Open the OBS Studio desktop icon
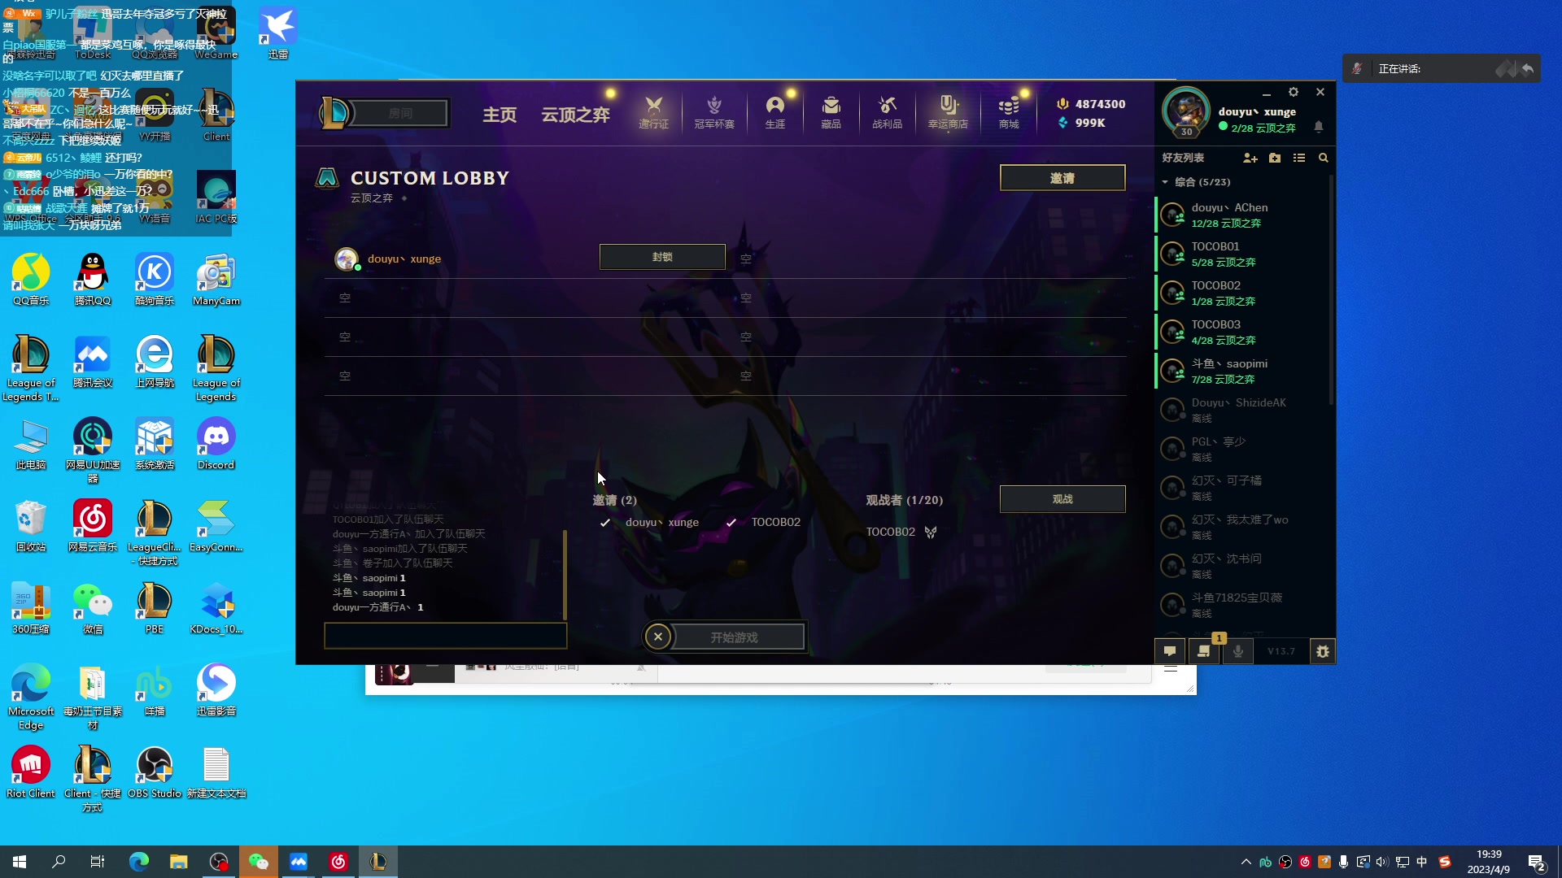The image size is (1562, 878). click(x=155, y=772)
